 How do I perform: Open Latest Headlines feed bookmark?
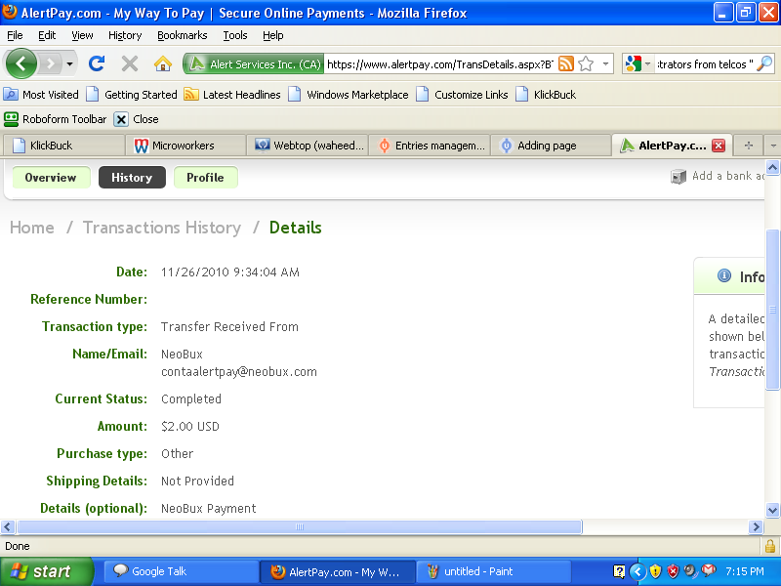coord(232,94)
